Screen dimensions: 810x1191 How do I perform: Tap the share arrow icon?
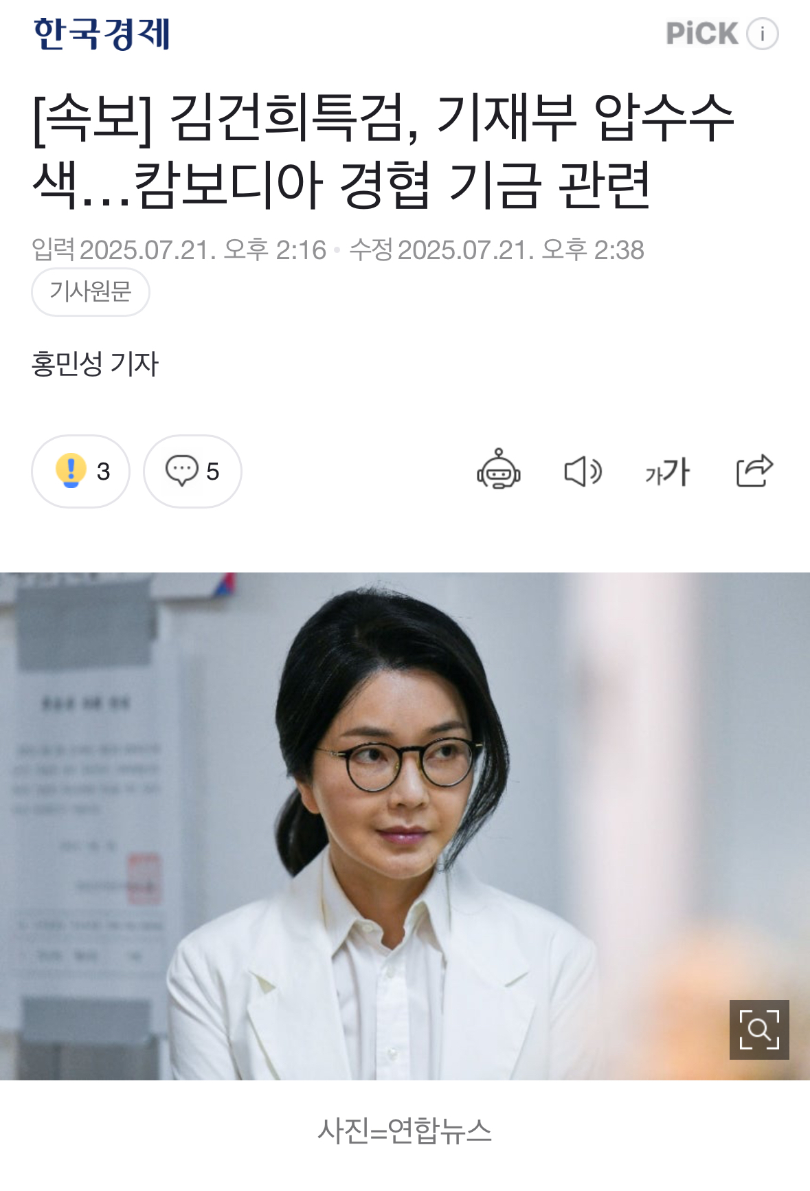tap(754, 471)
